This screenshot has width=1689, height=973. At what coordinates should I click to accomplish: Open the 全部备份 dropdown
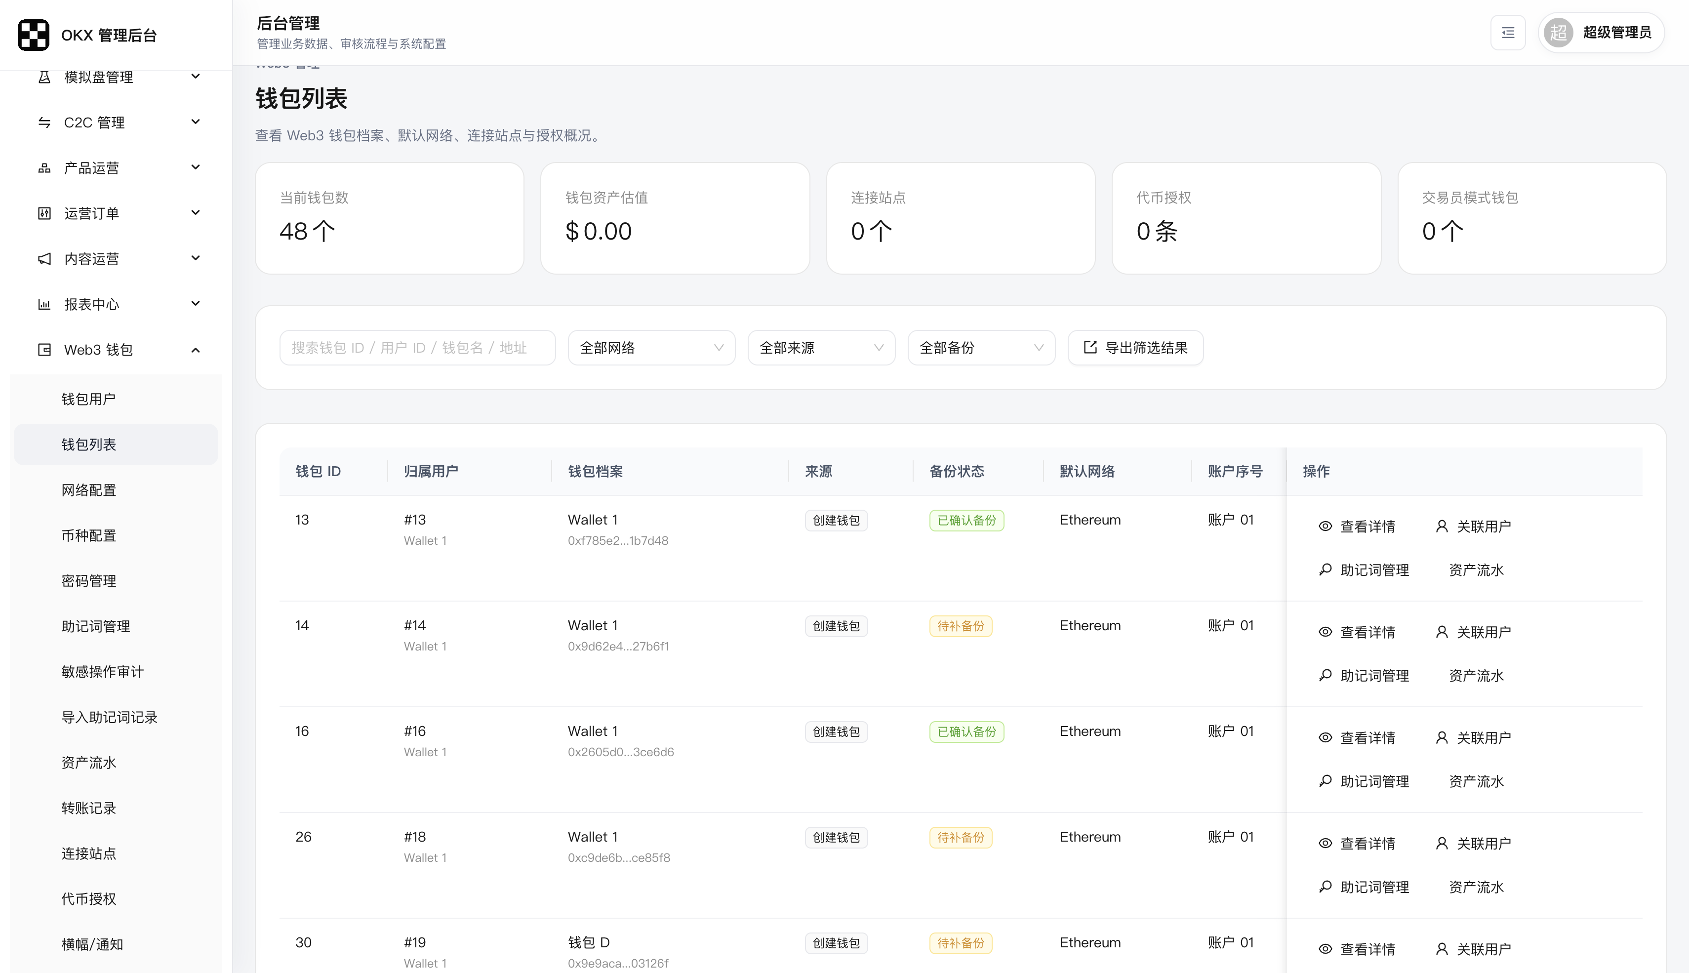pos(981,348)
